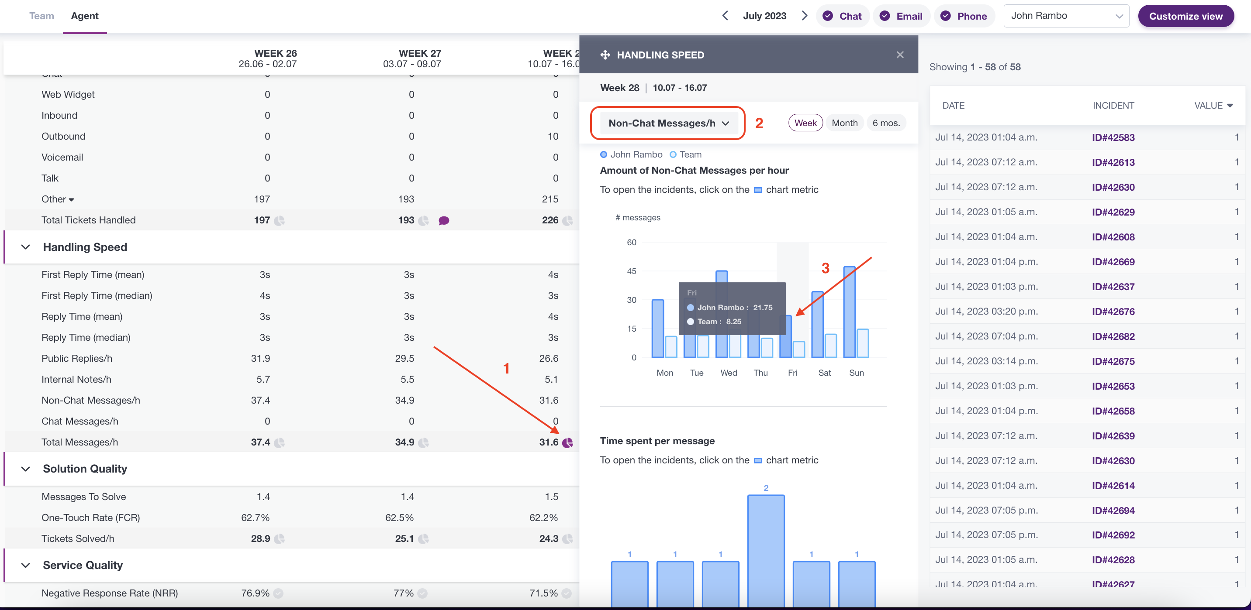This screenshot has width=1251, height=610.
Task: Click John Rambo's Monday bar in messages chart
Action: point(657,329)
